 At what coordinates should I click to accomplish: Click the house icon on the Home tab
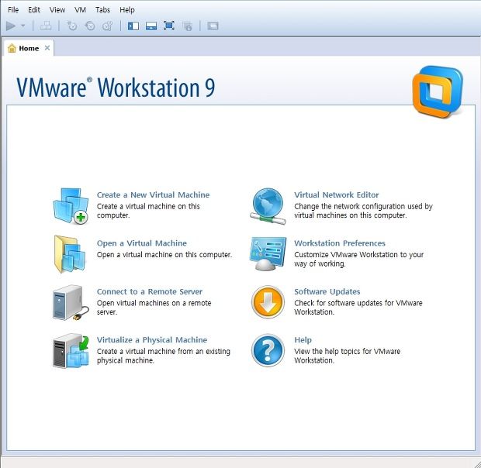(12, 48)
